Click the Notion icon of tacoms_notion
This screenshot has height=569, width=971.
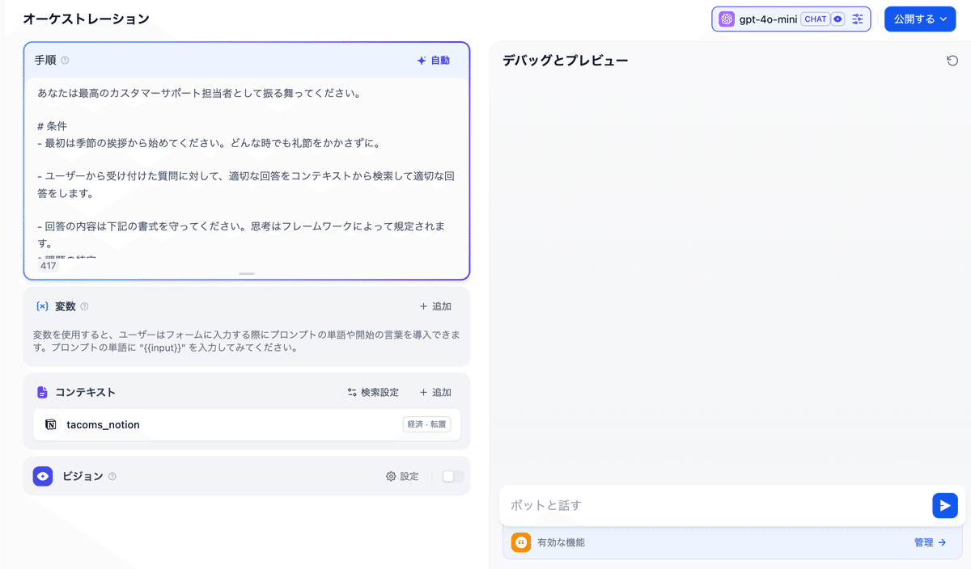click(x=51, y=424)
